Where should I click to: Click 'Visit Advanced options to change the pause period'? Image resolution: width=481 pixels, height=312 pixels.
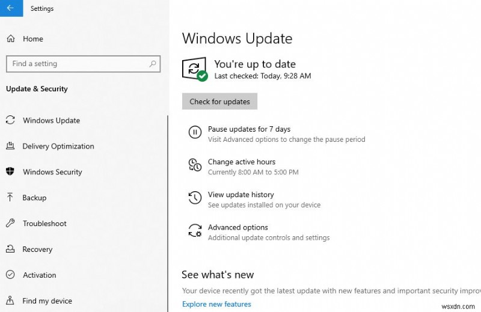pos(287,139)
